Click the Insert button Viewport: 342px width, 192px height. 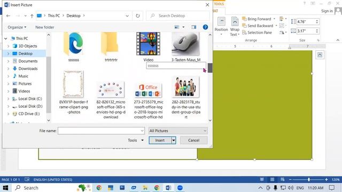[x=160, y=140]
